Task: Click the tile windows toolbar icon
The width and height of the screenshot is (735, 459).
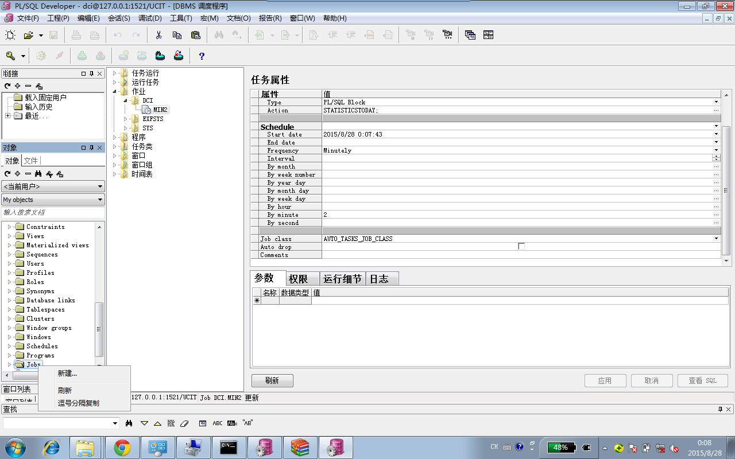Action: tap(489, 35)
